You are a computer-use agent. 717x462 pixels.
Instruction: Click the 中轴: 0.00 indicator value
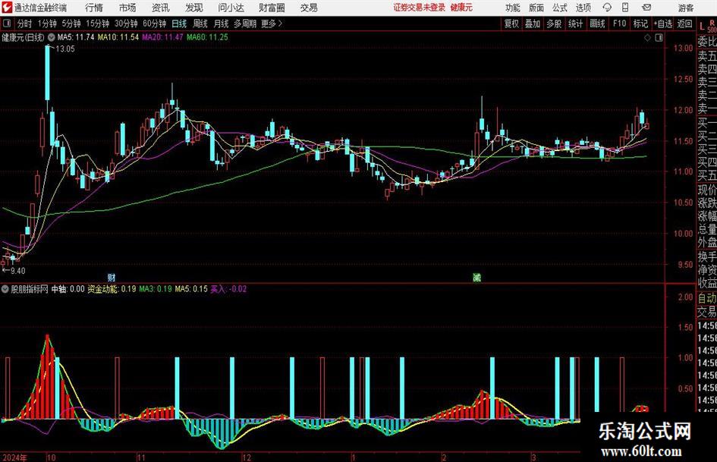tap(68, 289)
